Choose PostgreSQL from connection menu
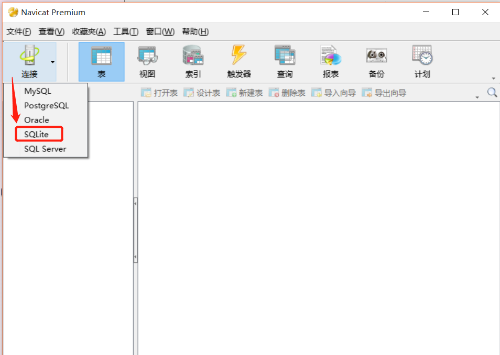The image size is (500, 355). click(x=46, y=105)
